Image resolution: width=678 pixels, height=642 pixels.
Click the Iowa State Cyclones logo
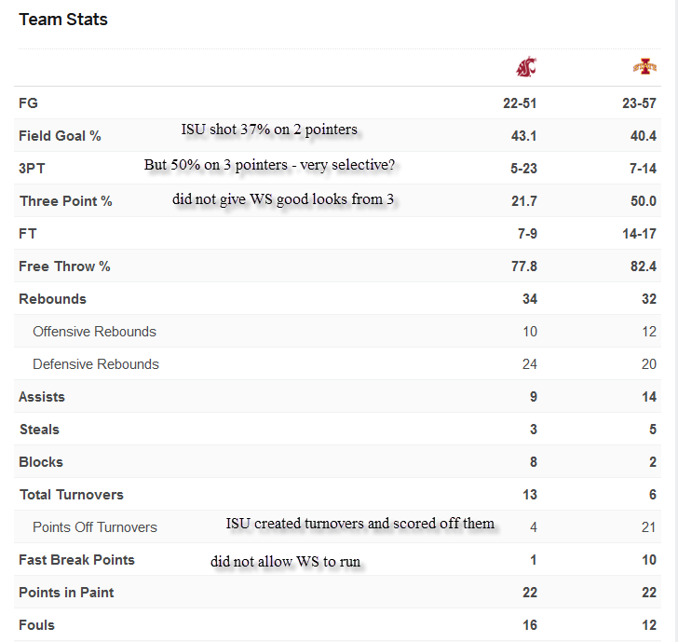644,67
